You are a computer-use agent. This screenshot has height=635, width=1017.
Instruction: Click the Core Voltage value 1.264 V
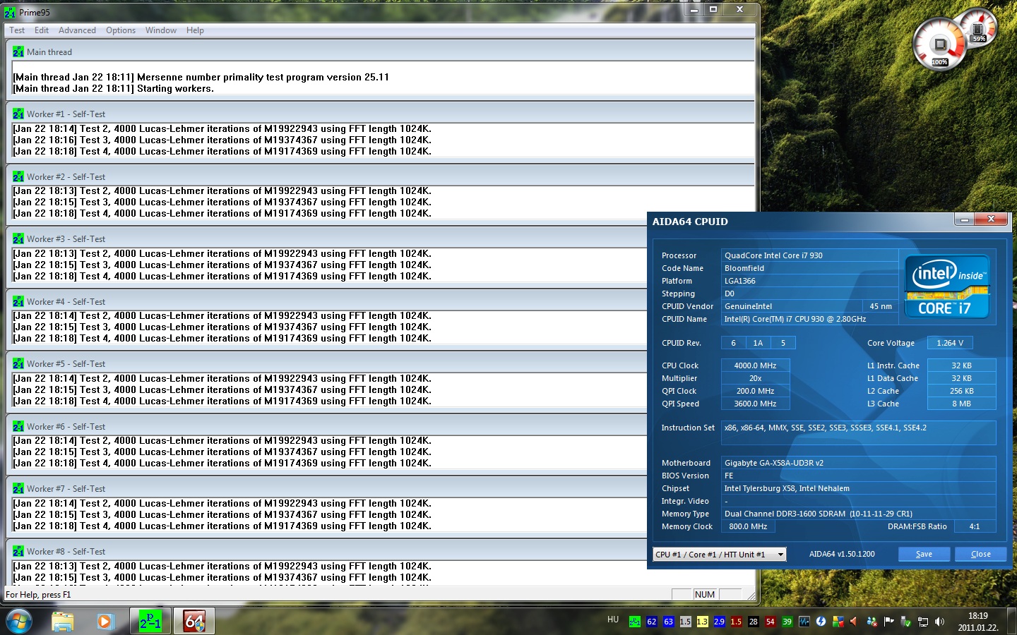pos(950,343)
